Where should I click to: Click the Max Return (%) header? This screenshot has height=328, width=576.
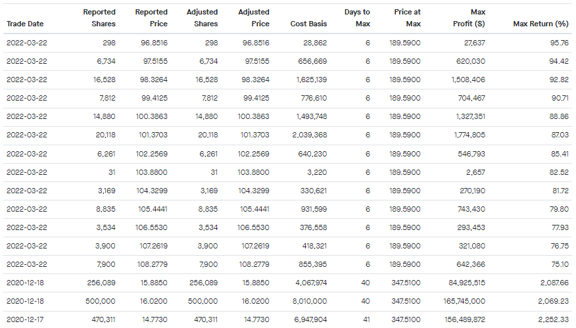click(x=540, y=24)
